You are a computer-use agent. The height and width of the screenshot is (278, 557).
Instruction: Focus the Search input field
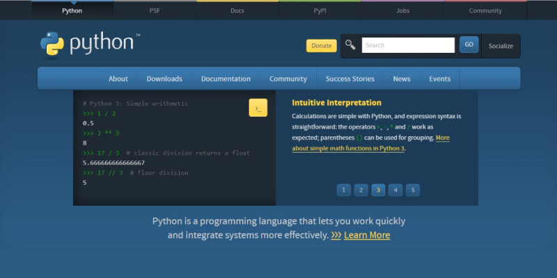pos(408,45)
